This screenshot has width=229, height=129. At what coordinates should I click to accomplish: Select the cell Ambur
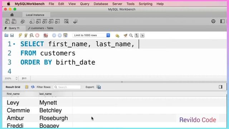15,118
